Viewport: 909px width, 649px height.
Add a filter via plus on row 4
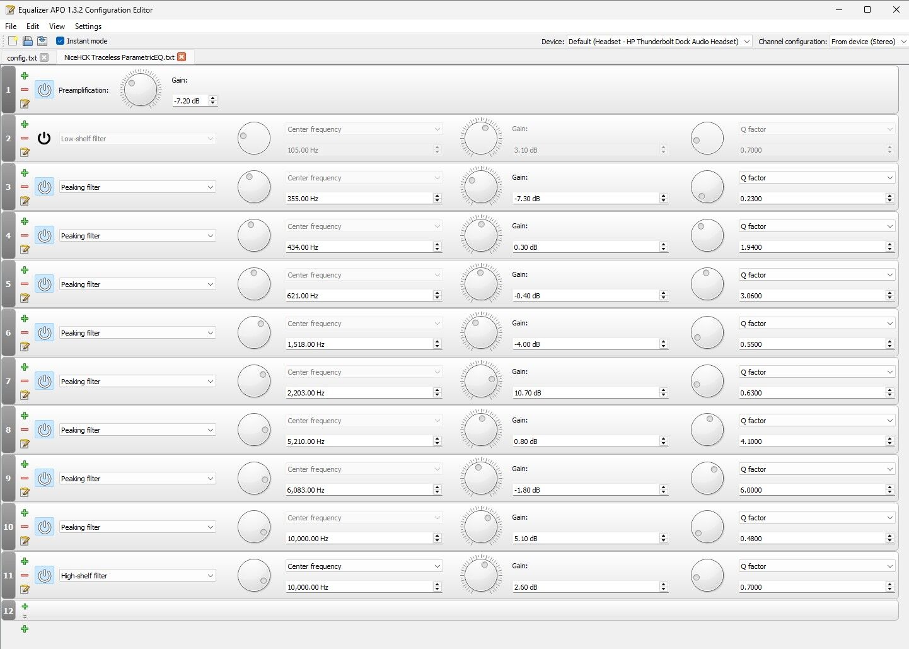point(25,221)
